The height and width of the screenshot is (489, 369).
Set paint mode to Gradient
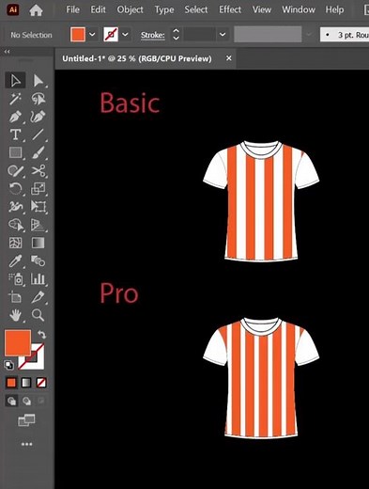26,383
